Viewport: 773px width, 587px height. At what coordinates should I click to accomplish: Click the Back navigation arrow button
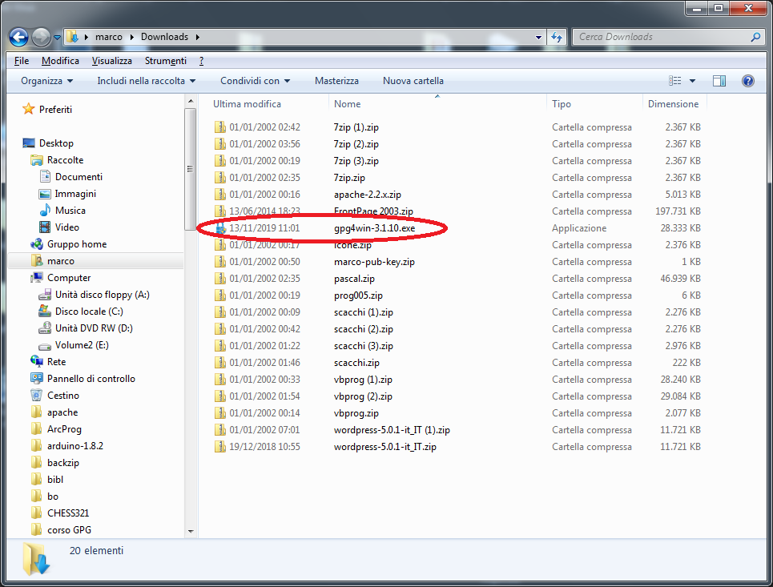[18, 37]
